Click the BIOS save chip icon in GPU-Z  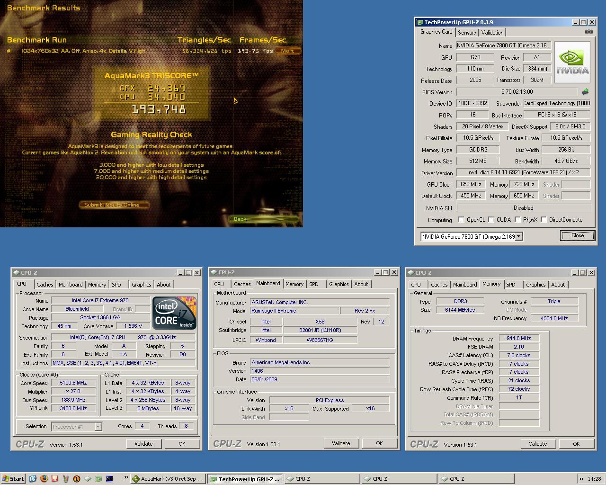pos(585,92)
